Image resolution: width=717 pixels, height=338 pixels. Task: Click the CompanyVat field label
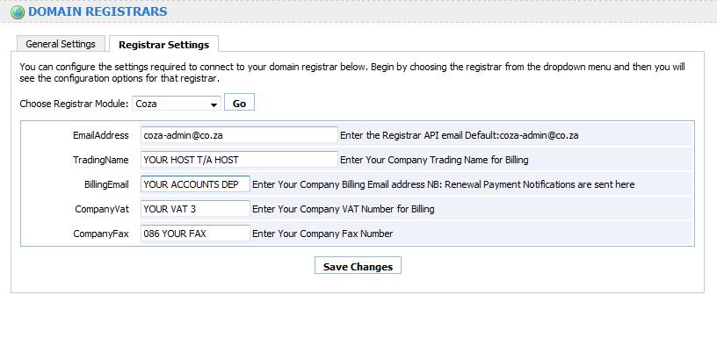[x=102, y=209]
